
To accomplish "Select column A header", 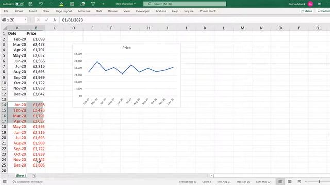I will point(17,28).
